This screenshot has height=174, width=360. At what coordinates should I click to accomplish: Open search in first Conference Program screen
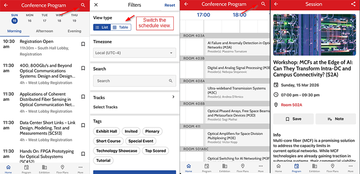tap(83, 5)
